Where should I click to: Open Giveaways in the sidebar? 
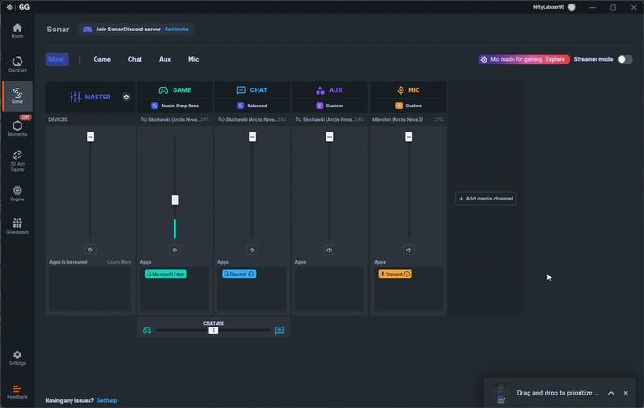pos(17,225)
